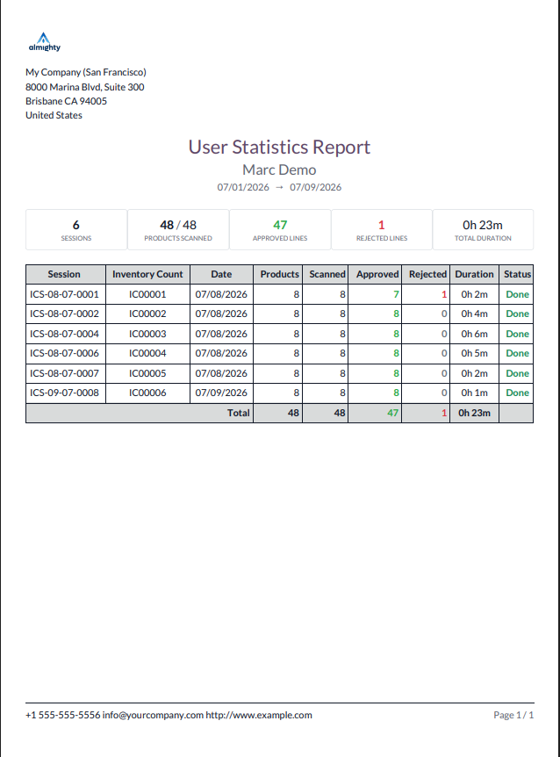Click the 0h 23m Total Duration card
Screen dimensions: 560x757
pyautogui.click(x=483, y=230)
